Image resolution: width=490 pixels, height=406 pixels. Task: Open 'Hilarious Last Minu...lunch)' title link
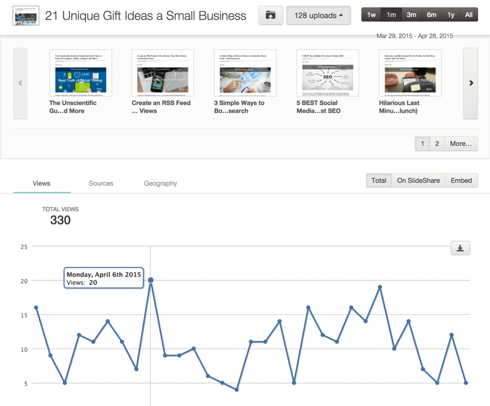399,107
